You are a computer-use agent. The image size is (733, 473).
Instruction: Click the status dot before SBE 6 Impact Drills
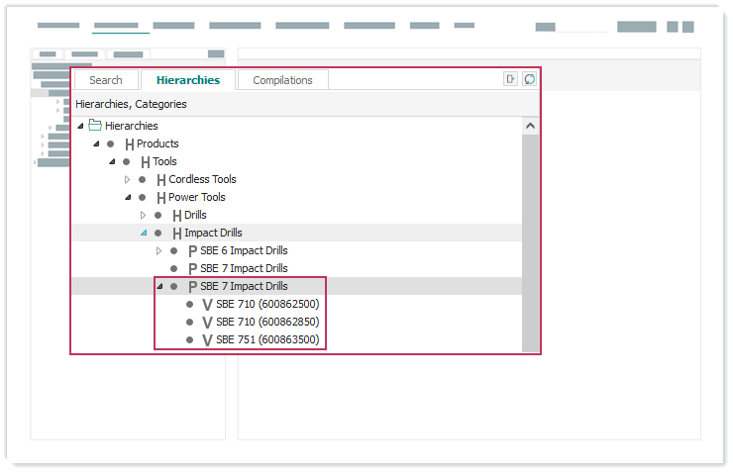pos(174,250)
